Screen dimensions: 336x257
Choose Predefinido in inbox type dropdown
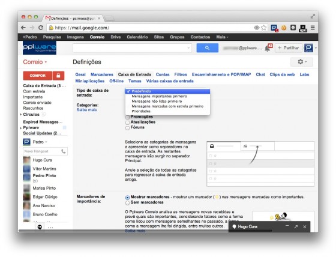coord(167,91)
